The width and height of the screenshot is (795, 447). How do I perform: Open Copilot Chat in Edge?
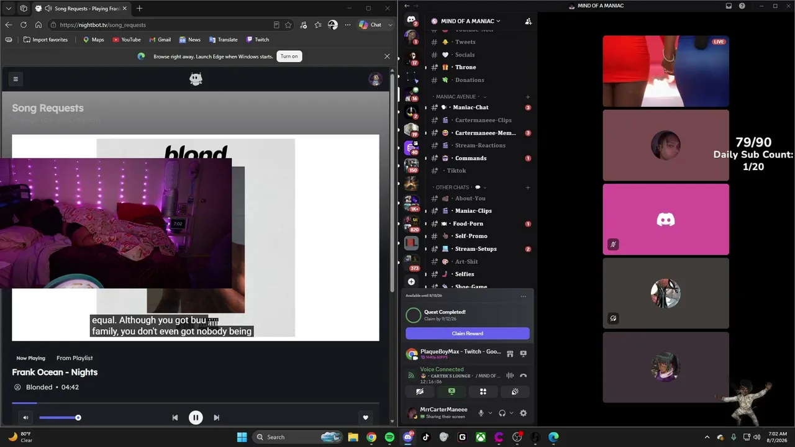pos(371,25)
